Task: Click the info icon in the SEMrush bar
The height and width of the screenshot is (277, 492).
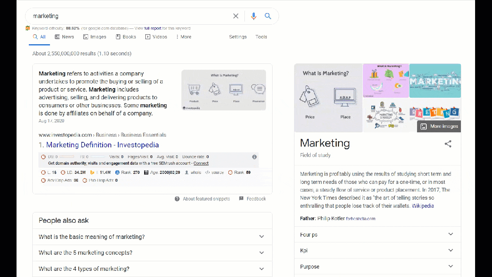Action: pyautogui.click(x=254, y=157)
